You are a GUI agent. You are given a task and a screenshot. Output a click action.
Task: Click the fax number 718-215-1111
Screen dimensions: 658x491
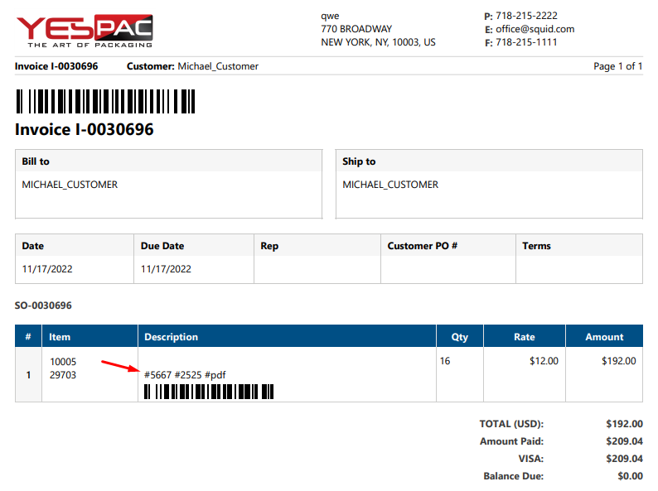(526, 42)
